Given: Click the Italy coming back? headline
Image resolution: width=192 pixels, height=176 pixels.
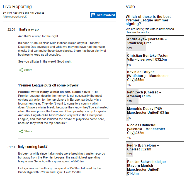Looking at the screenshot, I should pyautogui.click(x=33, y=147).
